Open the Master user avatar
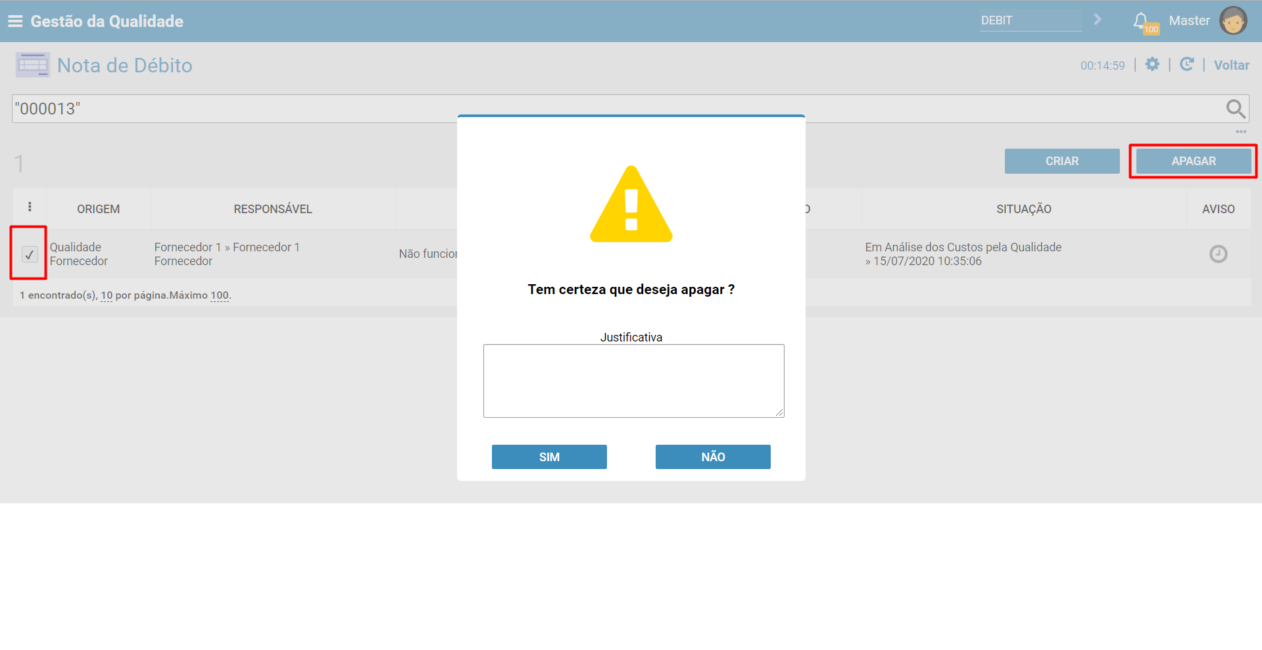This screenshot has height=650, width=1262. pos(1233,20)
